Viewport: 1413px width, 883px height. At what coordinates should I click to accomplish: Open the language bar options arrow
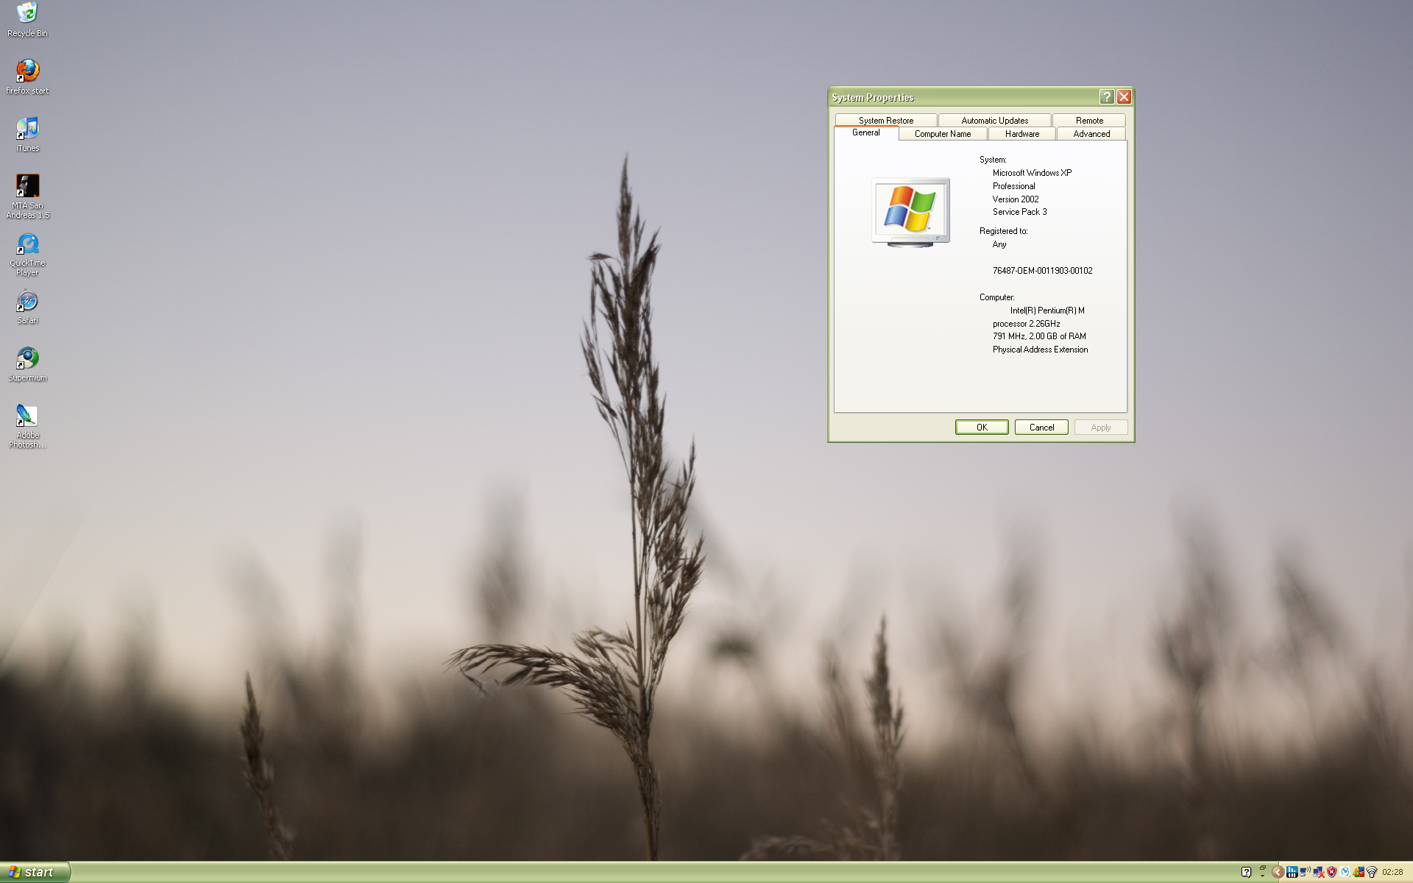tap(1262, 876)
